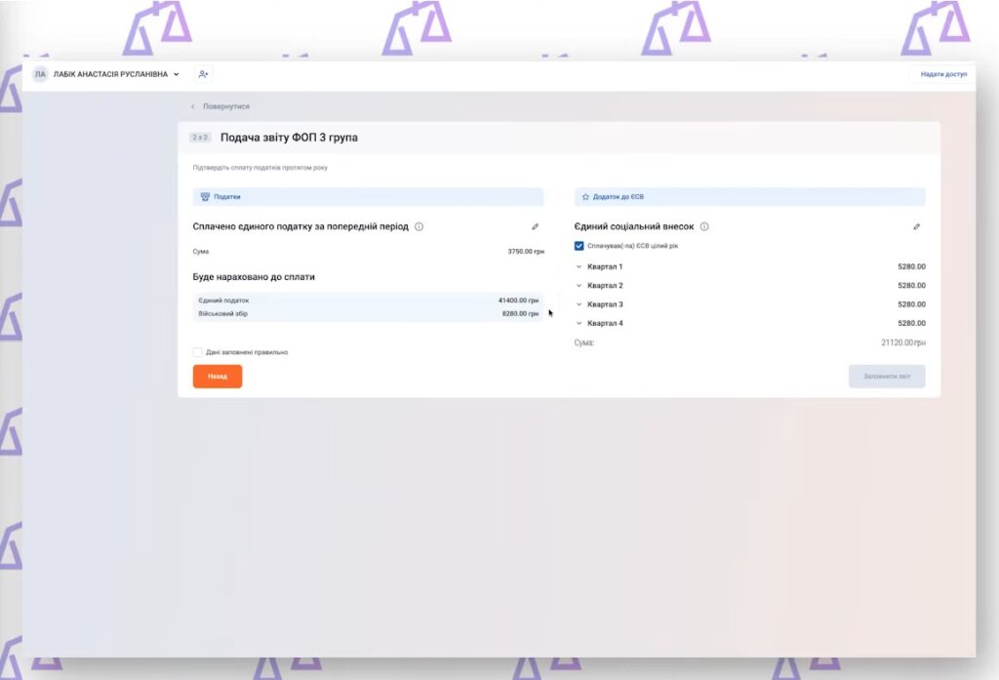Click the Податки section icon
This screenshot has width=999, height=680.
tap(205, 196)
